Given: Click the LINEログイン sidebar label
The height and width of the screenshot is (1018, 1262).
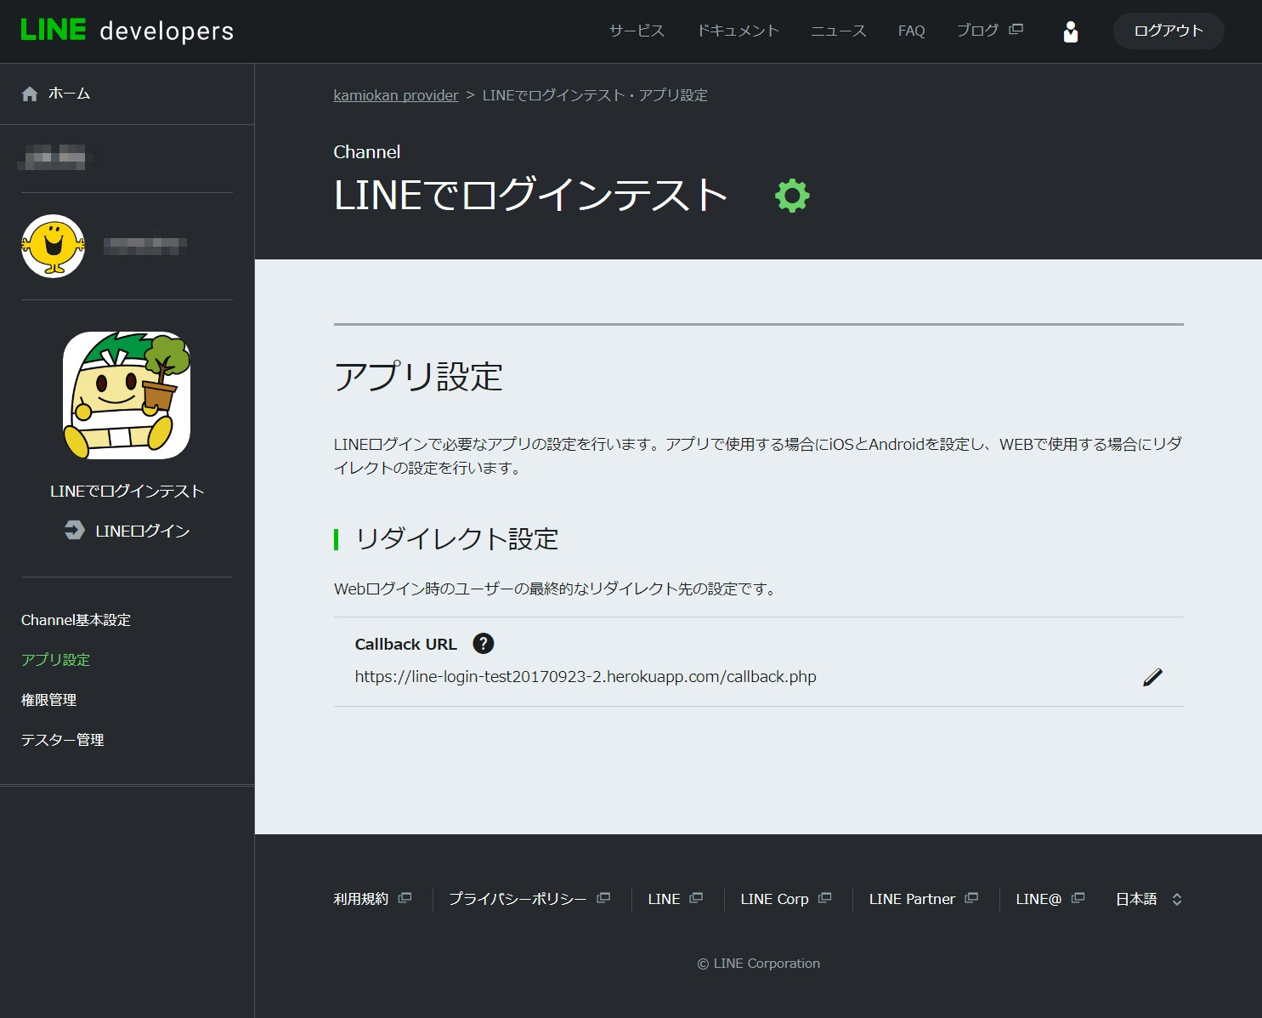Looking at the screenshot, I should pos(142,531).
